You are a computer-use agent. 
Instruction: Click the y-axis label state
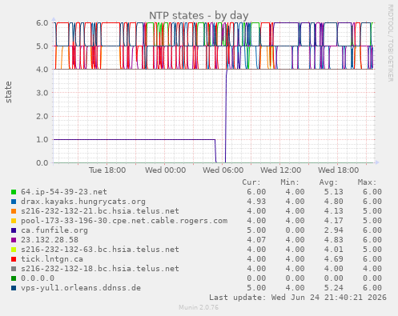click(9, 92)
